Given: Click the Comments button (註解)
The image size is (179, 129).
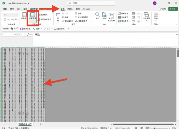Looking at the screenshot, I should [x=163, y=9].
